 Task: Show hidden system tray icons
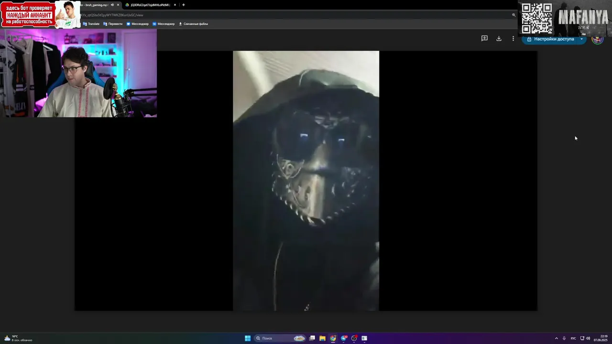(x=556, y=338)
